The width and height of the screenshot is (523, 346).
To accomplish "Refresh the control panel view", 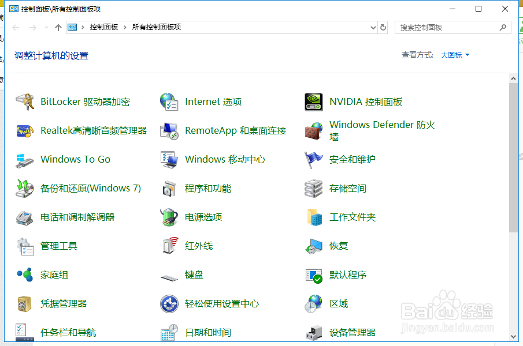I will tap(383, 28).
